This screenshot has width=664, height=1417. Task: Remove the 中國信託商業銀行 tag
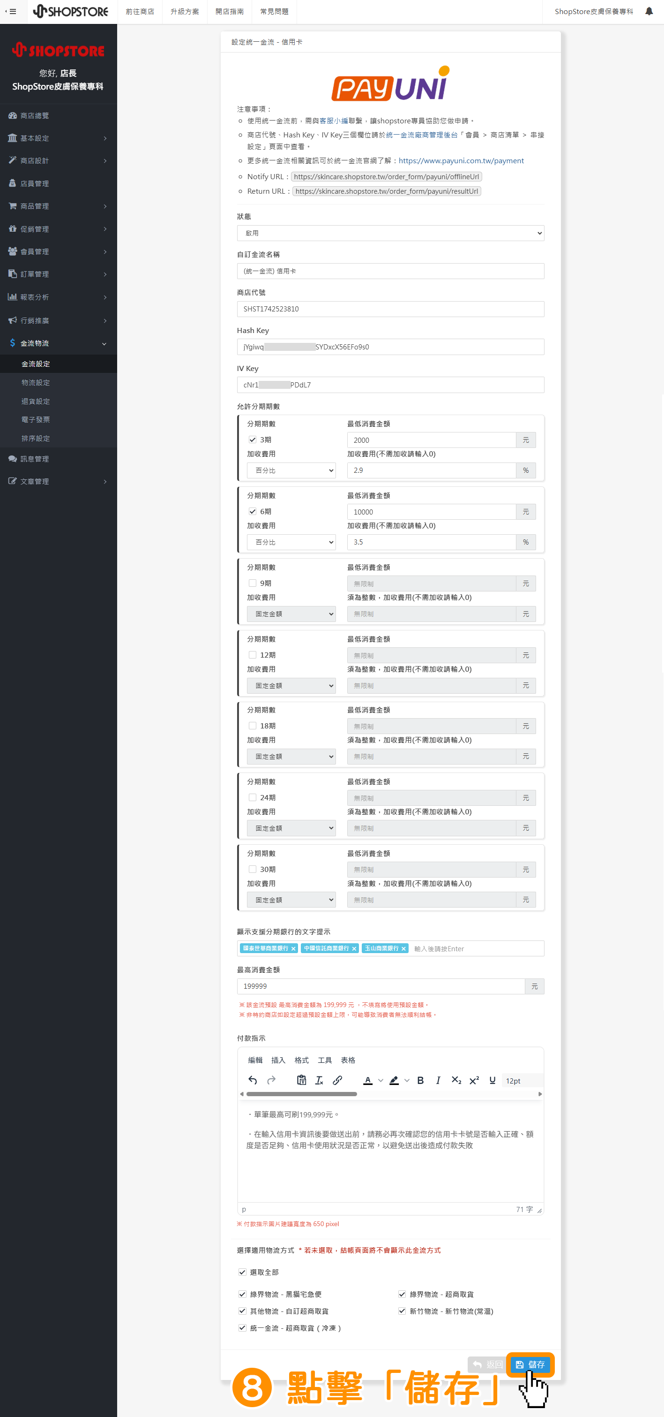pyautogui.click(x=354, y=948)
